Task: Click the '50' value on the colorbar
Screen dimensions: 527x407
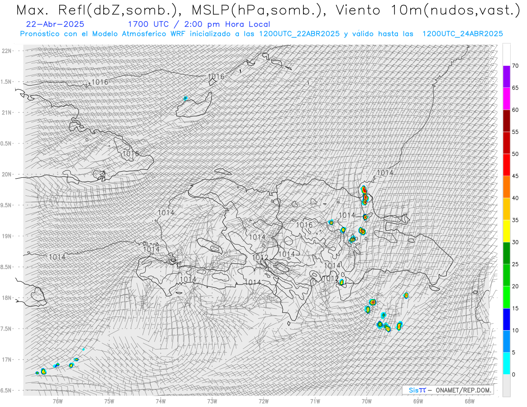Action: click(516, 154)
